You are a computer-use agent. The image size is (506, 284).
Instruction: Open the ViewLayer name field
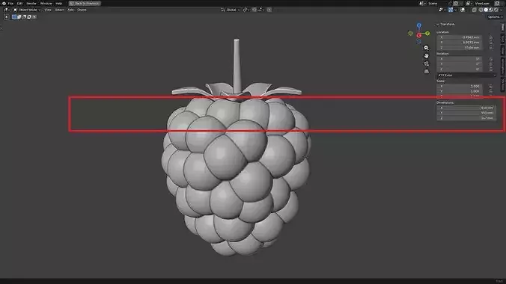click(x=483, y=3)
